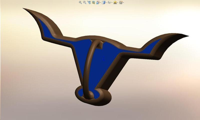Activate the Previous View icon
The height and width of the screenshot is (120, 200).
[89, 2]
